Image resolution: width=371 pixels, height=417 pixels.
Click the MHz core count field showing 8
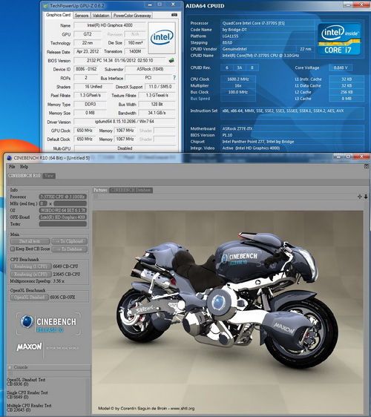coord(43,203)
